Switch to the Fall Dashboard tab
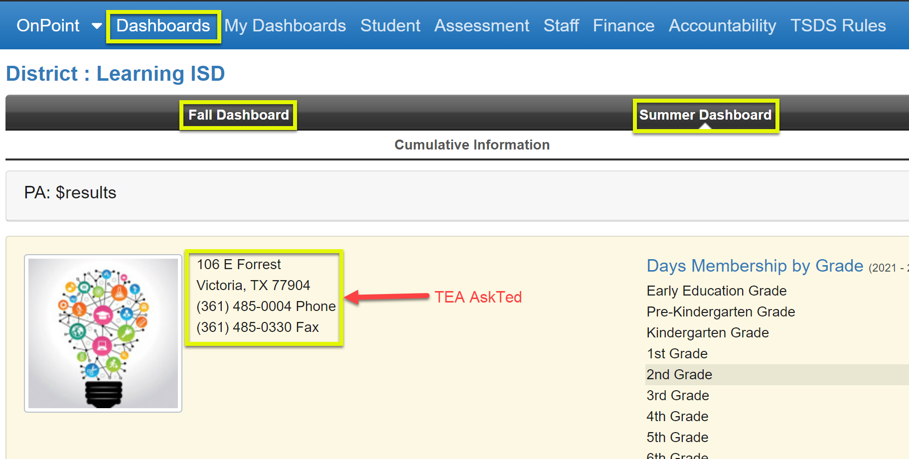The height and width of the screenshot is (459, 909). pos(238,115)
